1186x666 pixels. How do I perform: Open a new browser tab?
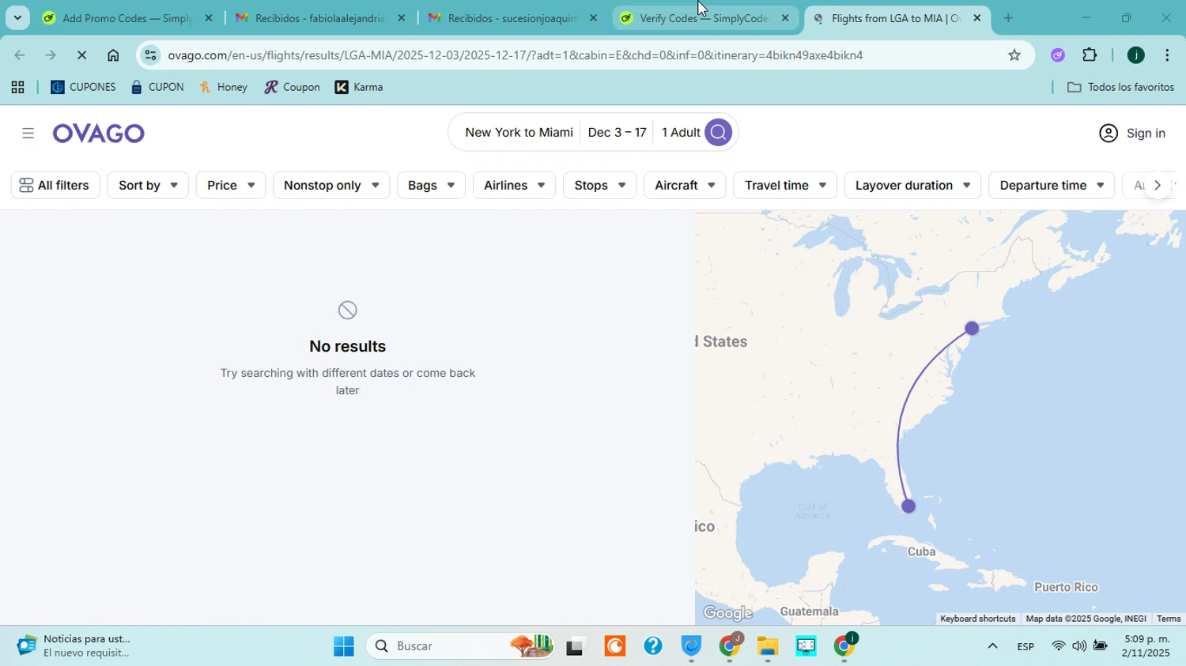tap(1008, 17)
